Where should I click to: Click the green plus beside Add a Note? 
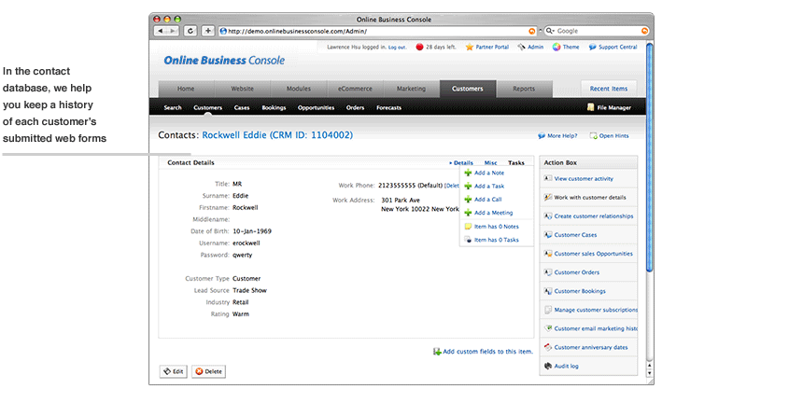pos(468,173)
